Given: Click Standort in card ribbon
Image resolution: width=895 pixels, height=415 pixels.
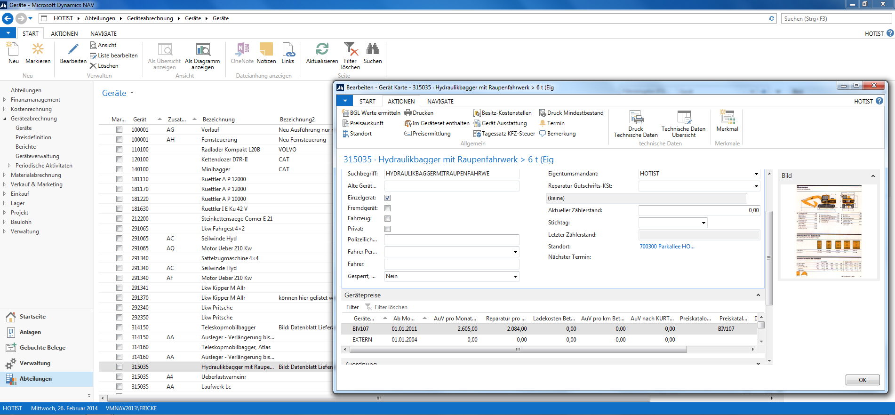Looking at the screenshot, I should [x=357, y=134].
